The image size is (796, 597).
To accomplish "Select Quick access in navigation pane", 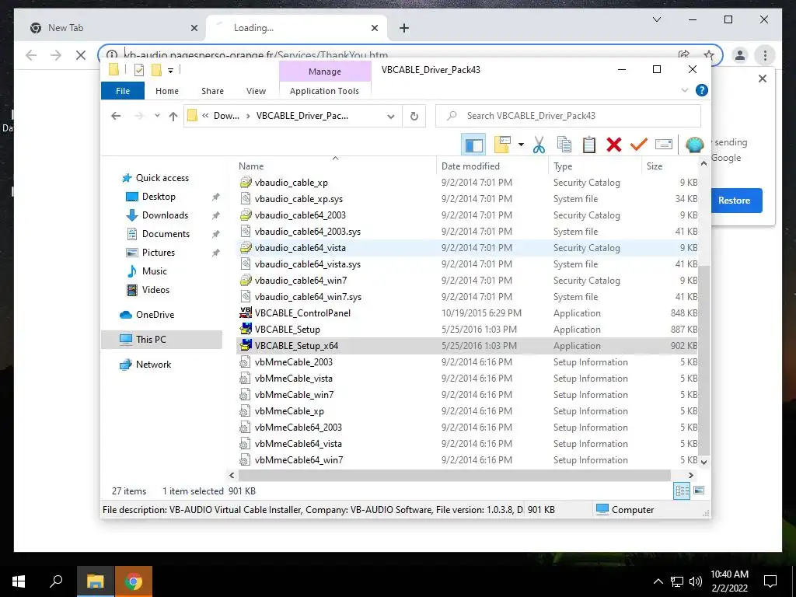I will (x=162, y=178).
